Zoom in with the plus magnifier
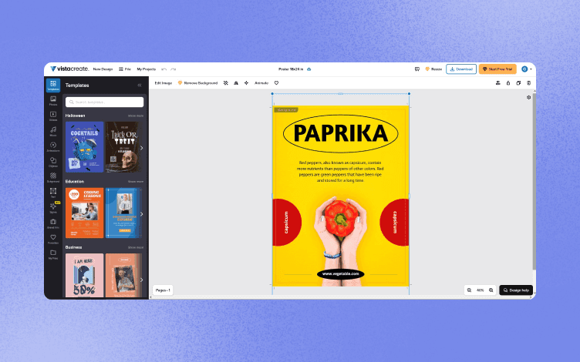580x362 pixels. click(491, 290)
